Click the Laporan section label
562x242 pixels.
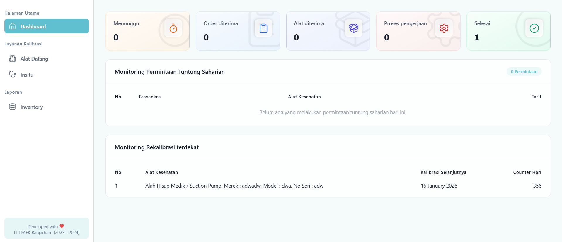click(13, 92)
